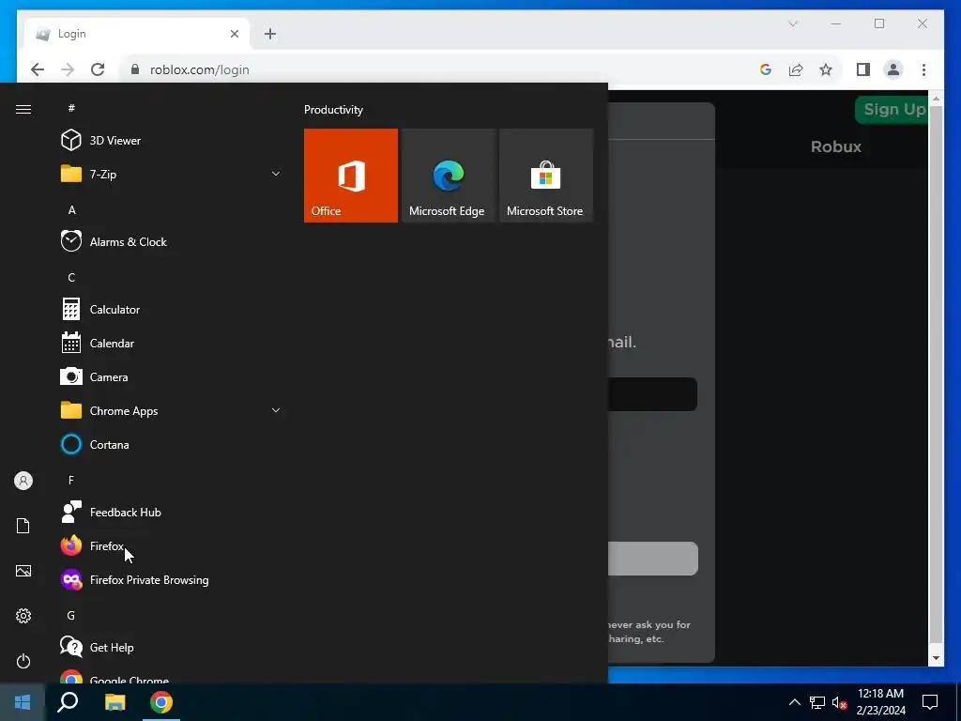Open the clock and date flyout
The height and width of the screenshot is (721, 961).
(x=880, y=702)
